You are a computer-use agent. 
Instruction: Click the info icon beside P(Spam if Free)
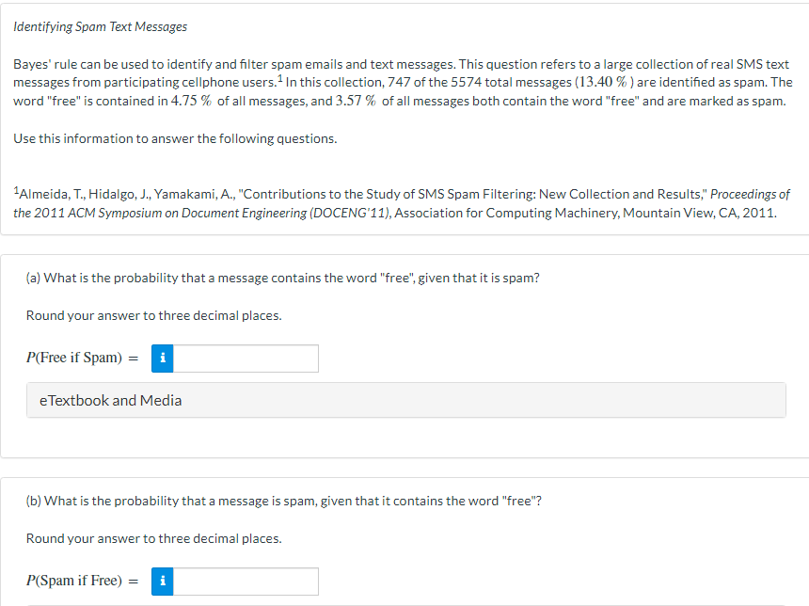point(162,581)
